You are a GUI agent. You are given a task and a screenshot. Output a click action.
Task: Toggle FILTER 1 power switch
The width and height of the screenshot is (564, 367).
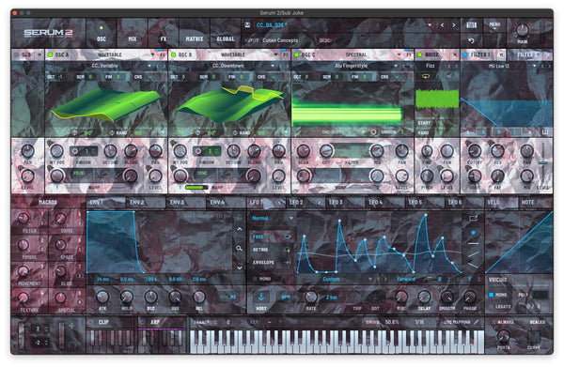coord(465,54)
